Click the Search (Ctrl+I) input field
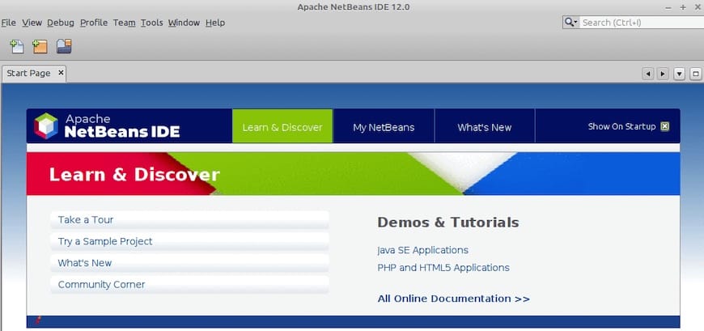Image resolution: width=704 pixels, height=331 pixels. click(642, 23)
